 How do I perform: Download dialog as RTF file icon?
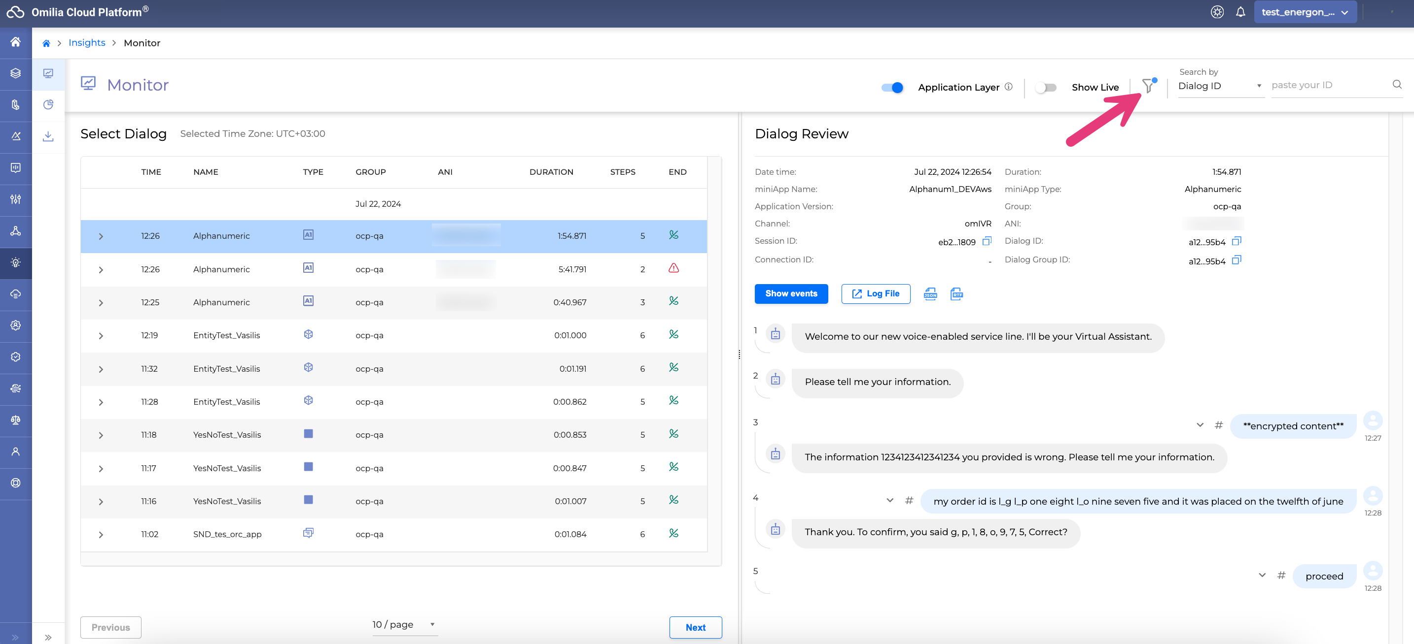coord(956,294)
